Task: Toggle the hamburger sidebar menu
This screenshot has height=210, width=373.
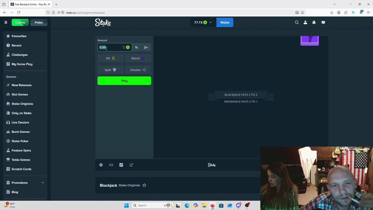Action: pos(6,22)
